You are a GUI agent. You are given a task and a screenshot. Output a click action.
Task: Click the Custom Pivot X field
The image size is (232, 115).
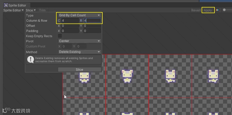67,46
